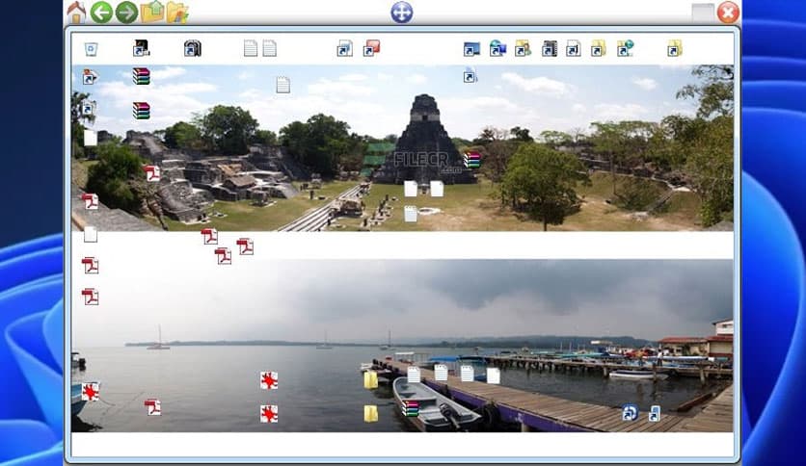Select the WinRAR archive on the boat
Viewport: 806px width, 466px height.
coord(410,408)
